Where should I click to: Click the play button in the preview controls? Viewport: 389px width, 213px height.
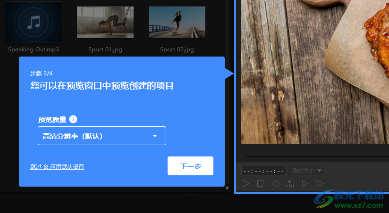[x=245, y=183]
